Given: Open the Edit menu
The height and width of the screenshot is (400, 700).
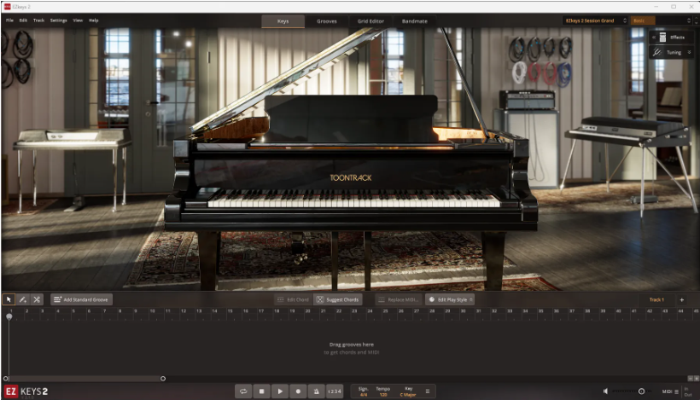Looking at the screenshot, I should point(23,20).
